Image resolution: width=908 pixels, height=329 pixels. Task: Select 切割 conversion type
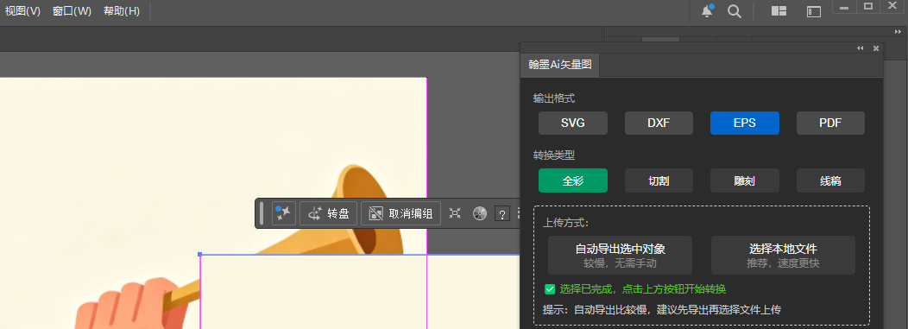[659, 180]
